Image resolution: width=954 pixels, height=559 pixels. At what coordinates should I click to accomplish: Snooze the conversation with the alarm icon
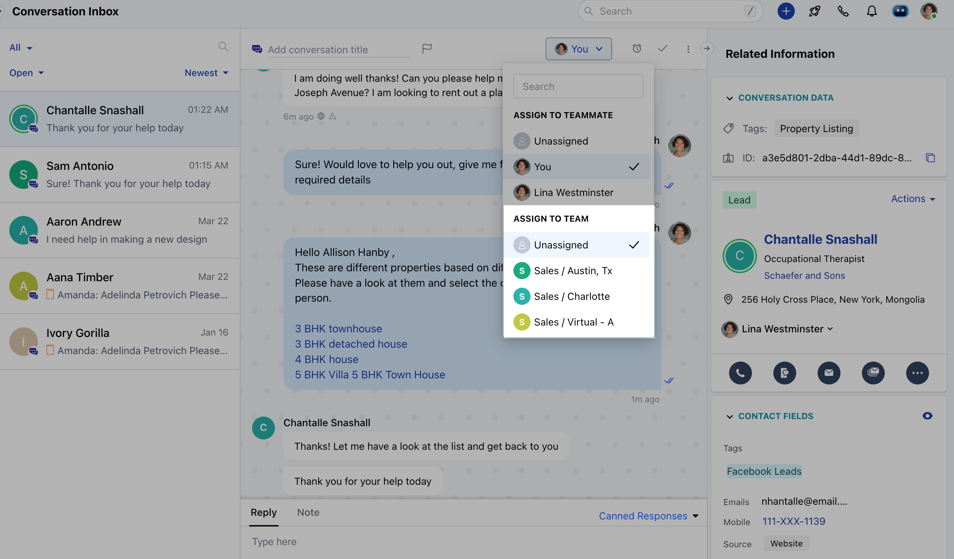[x=637, y=49]
